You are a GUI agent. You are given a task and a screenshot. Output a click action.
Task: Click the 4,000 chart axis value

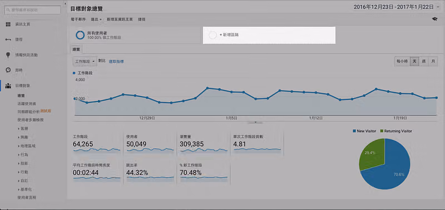(x=80, y=80)
